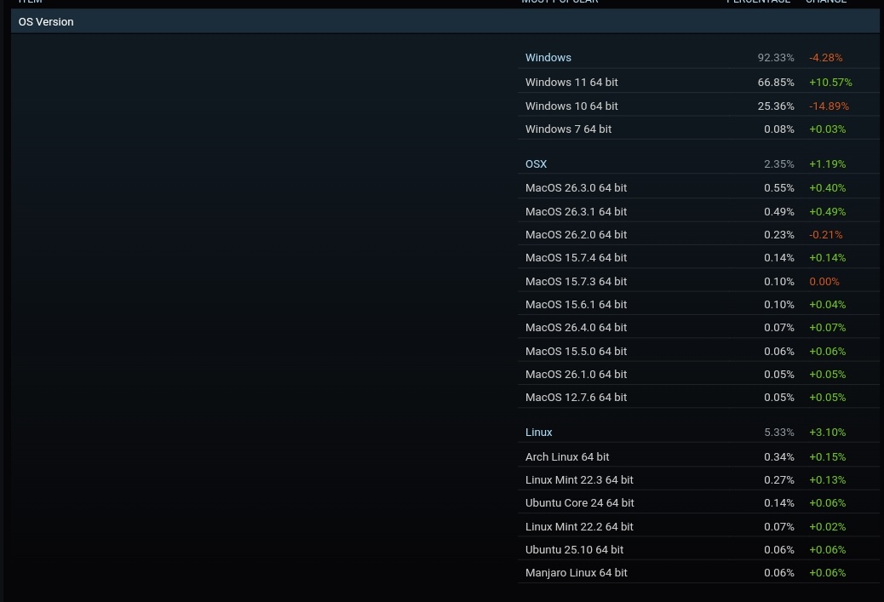Click Linux Mint 22.3 change +0.13%
The image size is (884, 602).
point(827,479)
